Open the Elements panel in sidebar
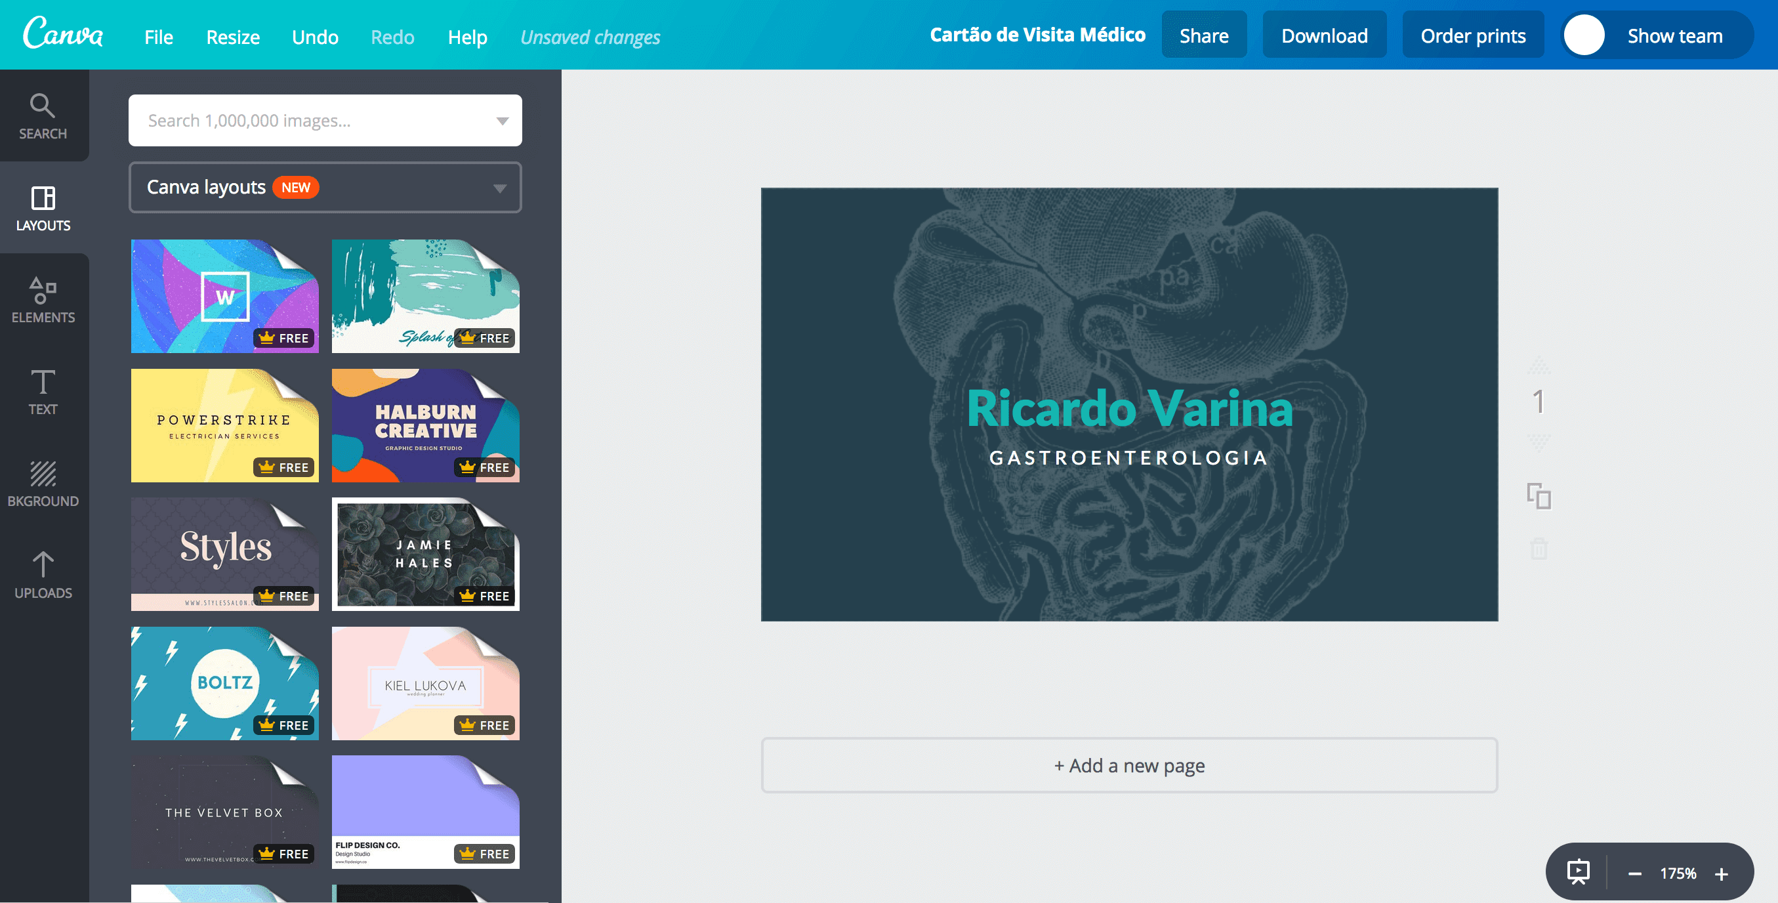Viewport: 1778px width, 903px height. pyautogui.click(x=43, y=300)
